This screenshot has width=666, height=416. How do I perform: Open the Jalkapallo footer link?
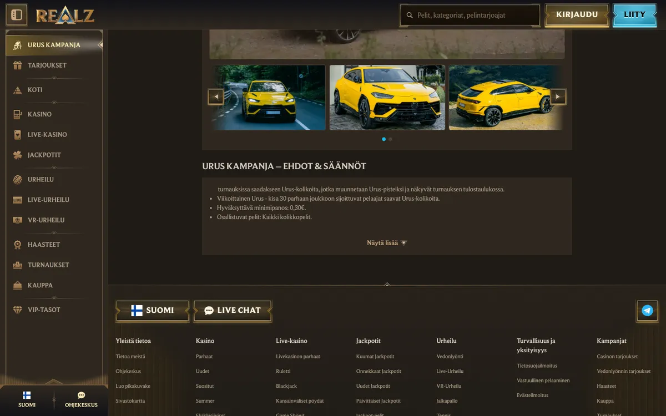[447, 401]
